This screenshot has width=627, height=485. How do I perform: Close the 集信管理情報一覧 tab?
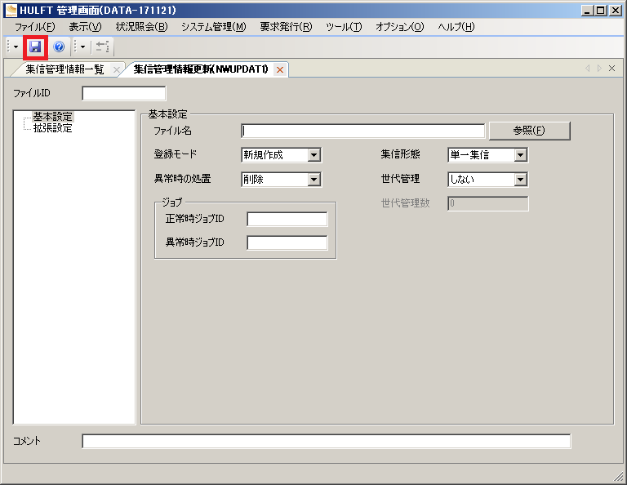click(117, 69)
